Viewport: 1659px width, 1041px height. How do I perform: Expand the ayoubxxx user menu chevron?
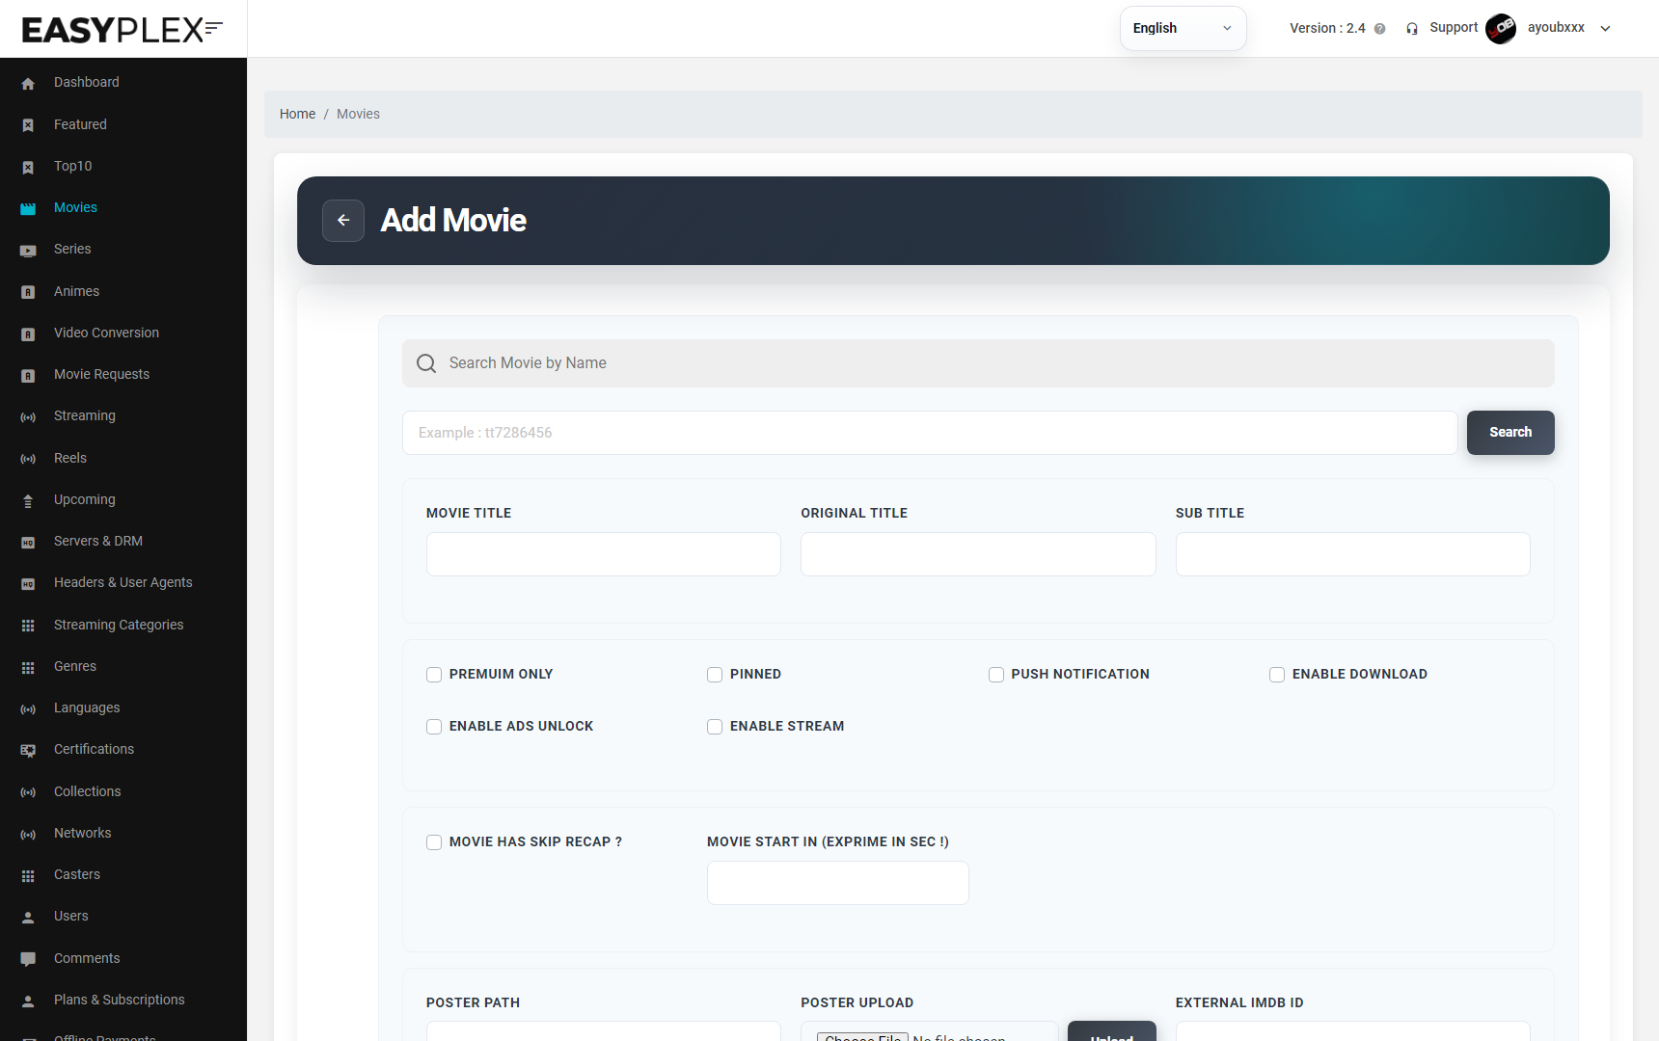click(1606, 29)
